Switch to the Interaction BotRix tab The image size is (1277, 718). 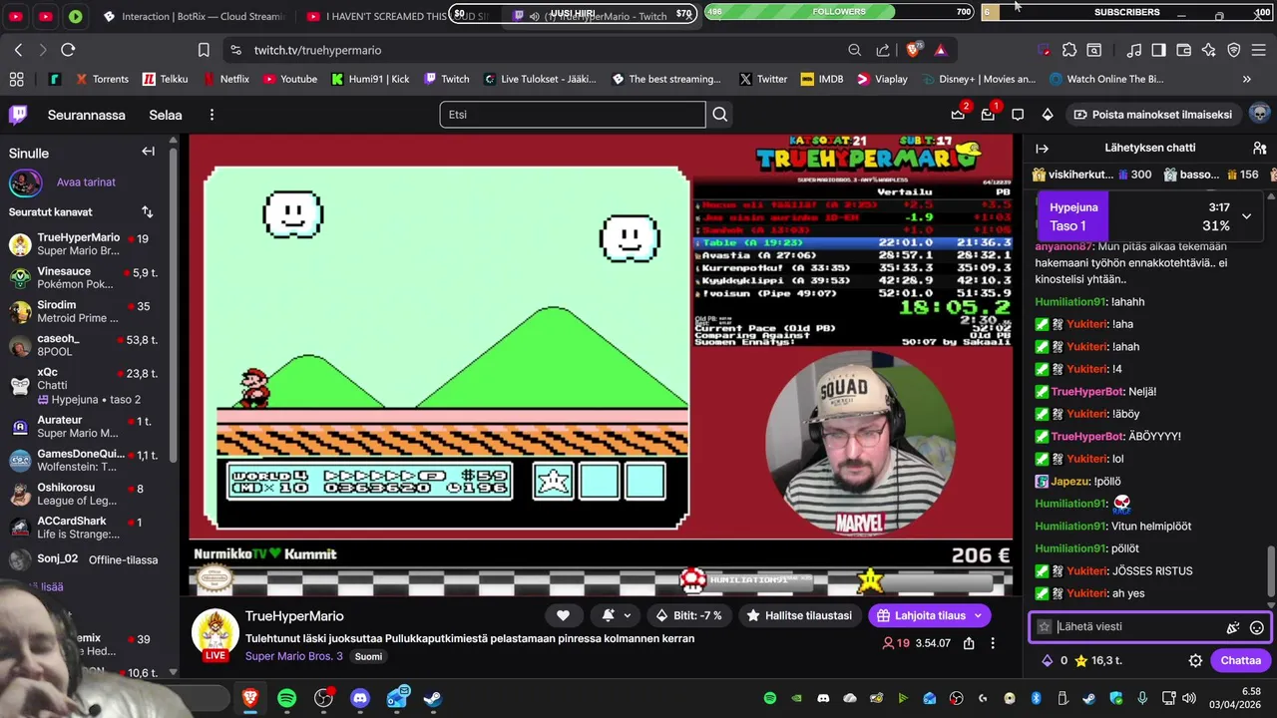194,16
